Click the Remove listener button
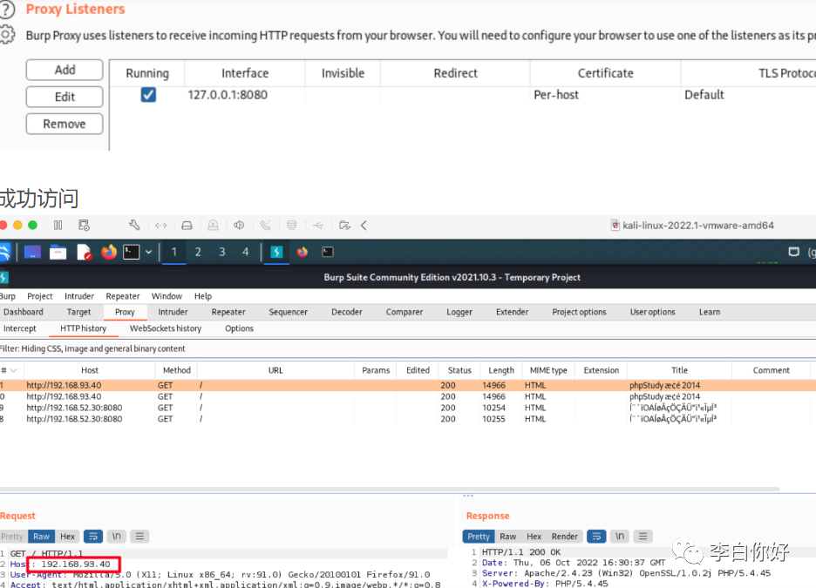 [65, 124]
